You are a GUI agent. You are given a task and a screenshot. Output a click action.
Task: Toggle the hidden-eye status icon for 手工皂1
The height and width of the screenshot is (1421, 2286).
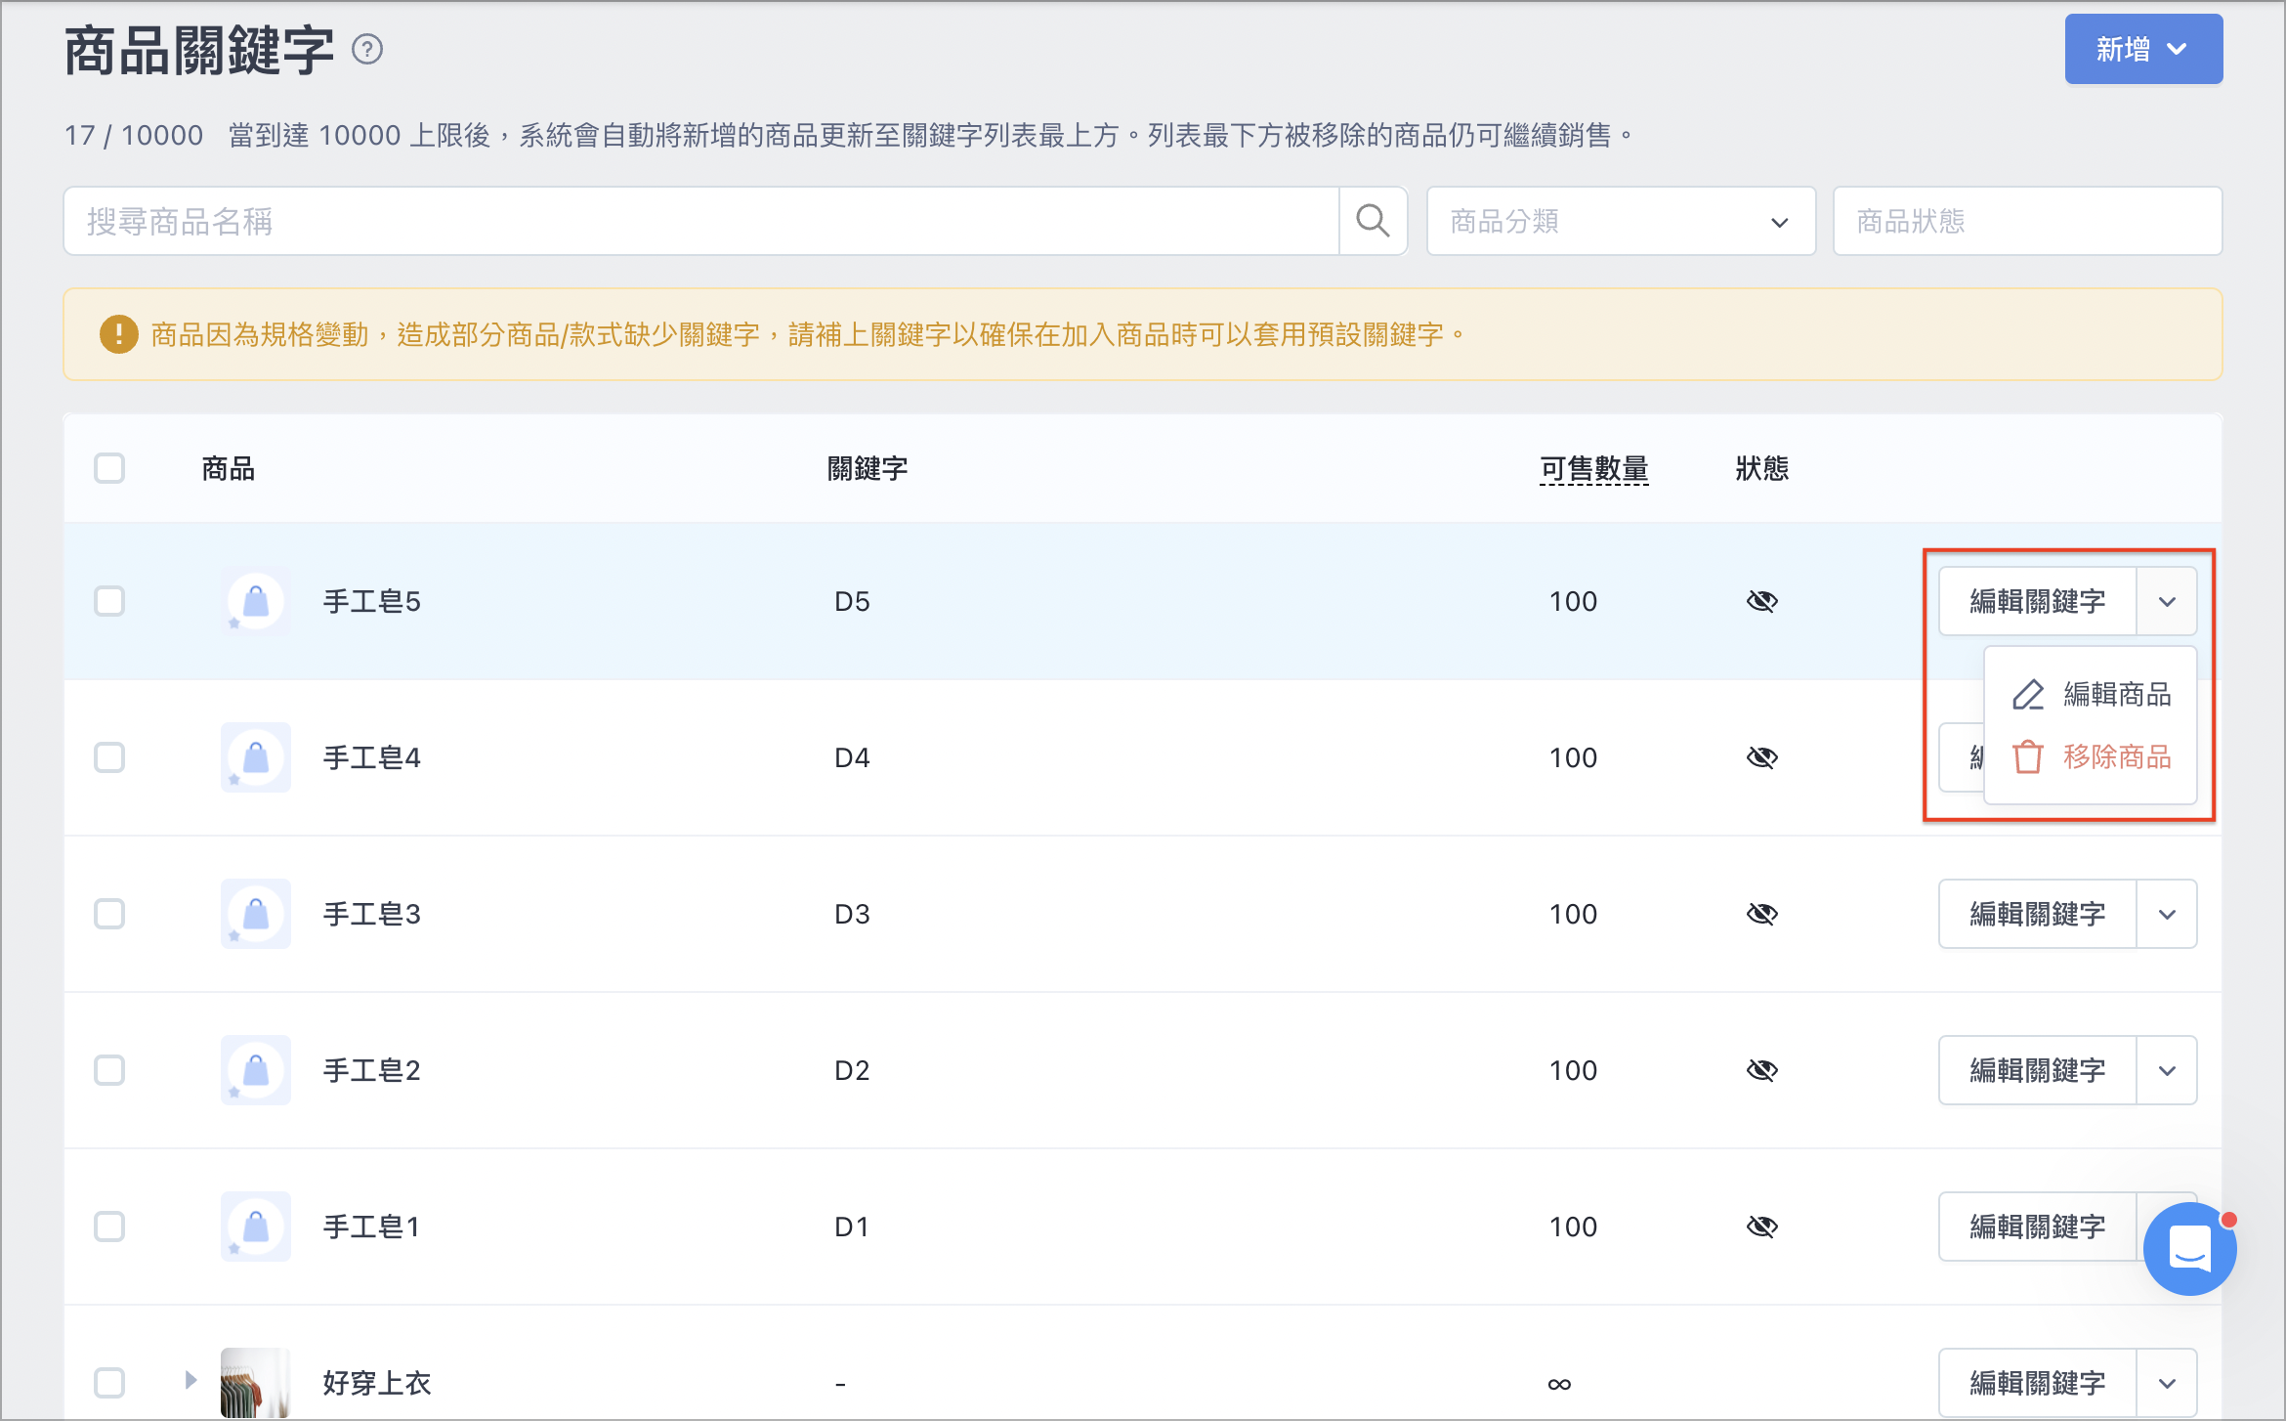(1762, 1227)
